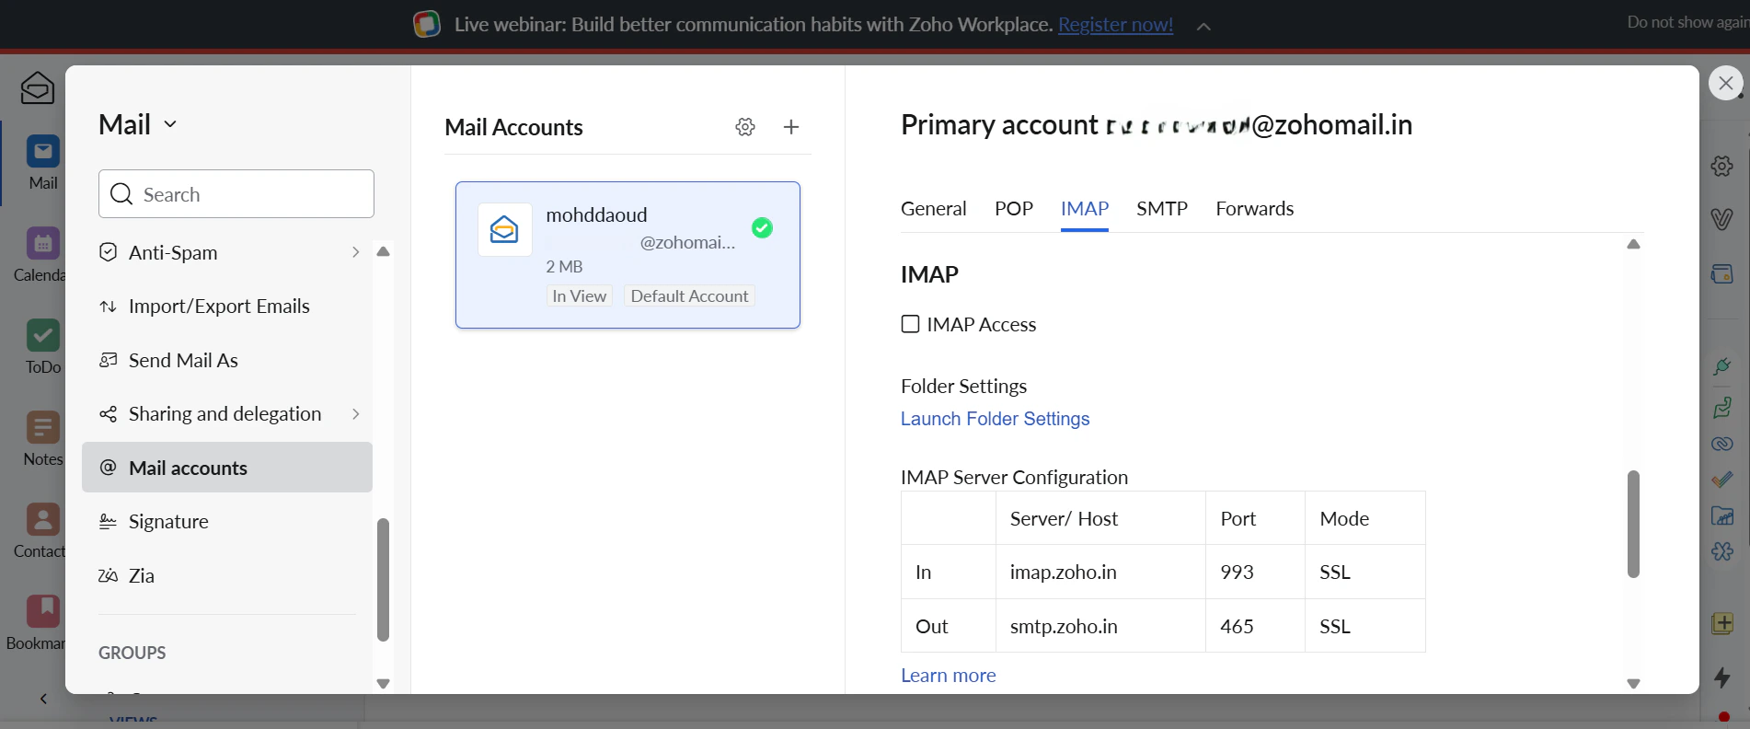
Task: Click Do not show again in banner
Action: (x=1687, y=22)
